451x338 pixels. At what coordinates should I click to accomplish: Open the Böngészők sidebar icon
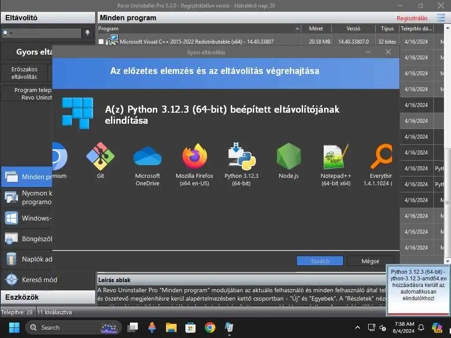[x=11, y=239]
